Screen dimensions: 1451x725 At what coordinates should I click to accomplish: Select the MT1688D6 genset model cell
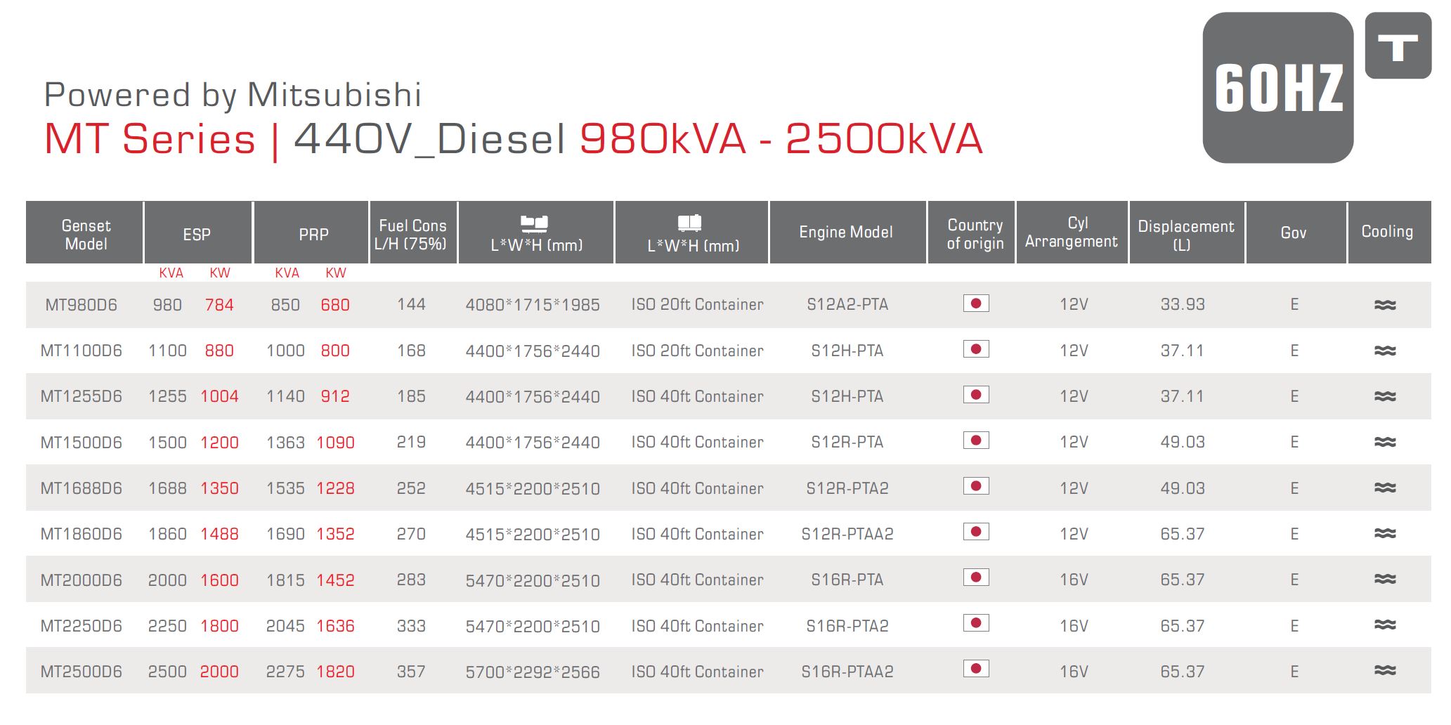(82, 488)
